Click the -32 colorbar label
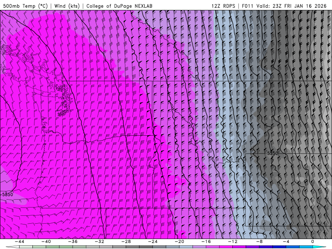Image resolution: width=332 pixels, height=249 pixels. [99, 242]
